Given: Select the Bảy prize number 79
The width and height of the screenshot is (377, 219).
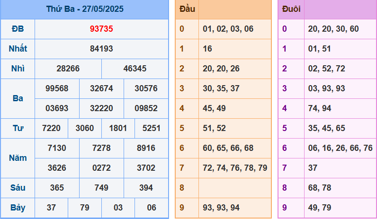Looking at the screenshot, I should coord(84,208).
